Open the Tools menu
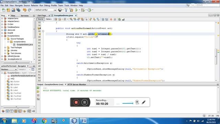This screenshot has width=220, height=124. tap(67, 6)
